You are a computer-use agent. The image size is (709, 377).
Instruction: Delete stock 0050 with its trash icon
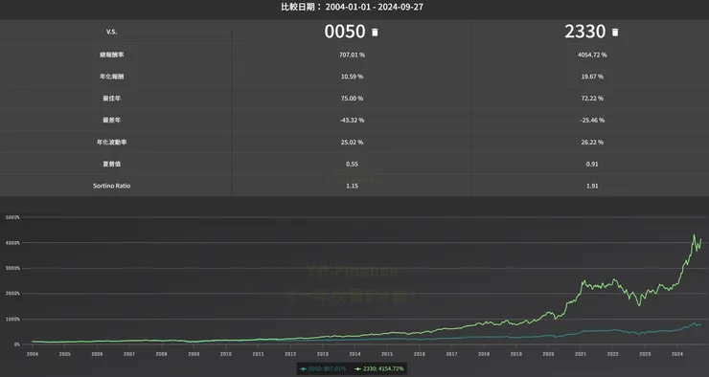[375, 33]
